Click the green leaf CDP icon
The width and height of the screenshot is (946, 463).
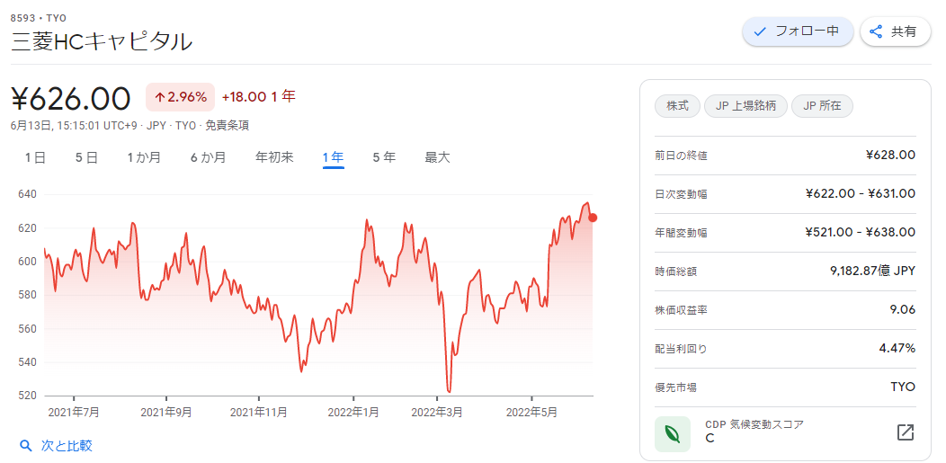coord(673,433)
